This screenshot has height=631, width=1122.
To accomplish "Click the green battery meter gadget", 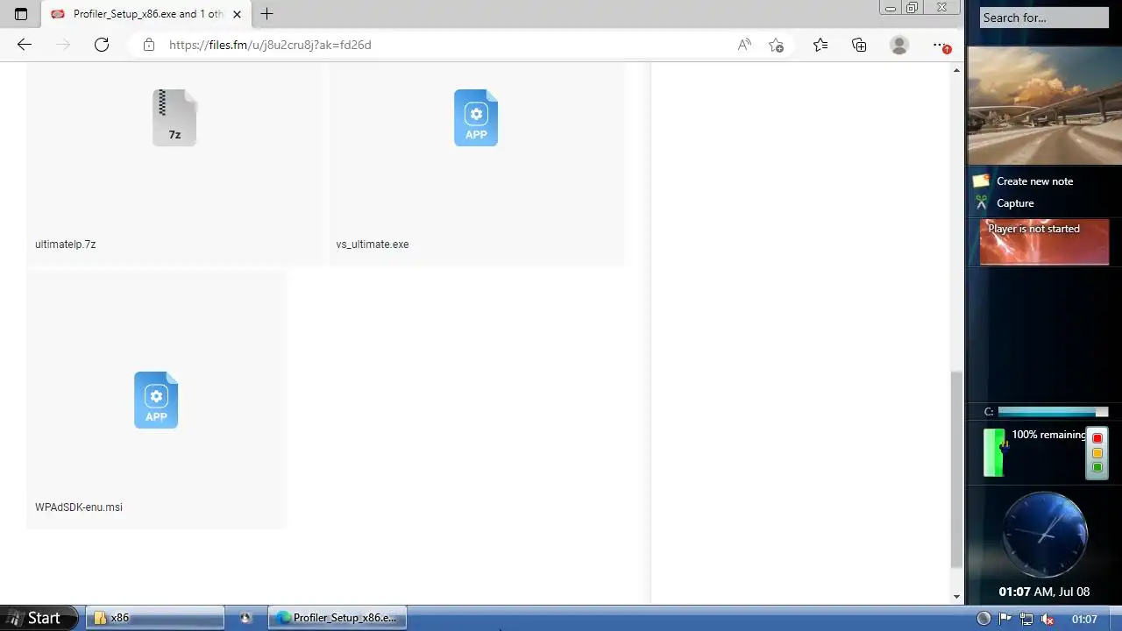I will [994, 452].
